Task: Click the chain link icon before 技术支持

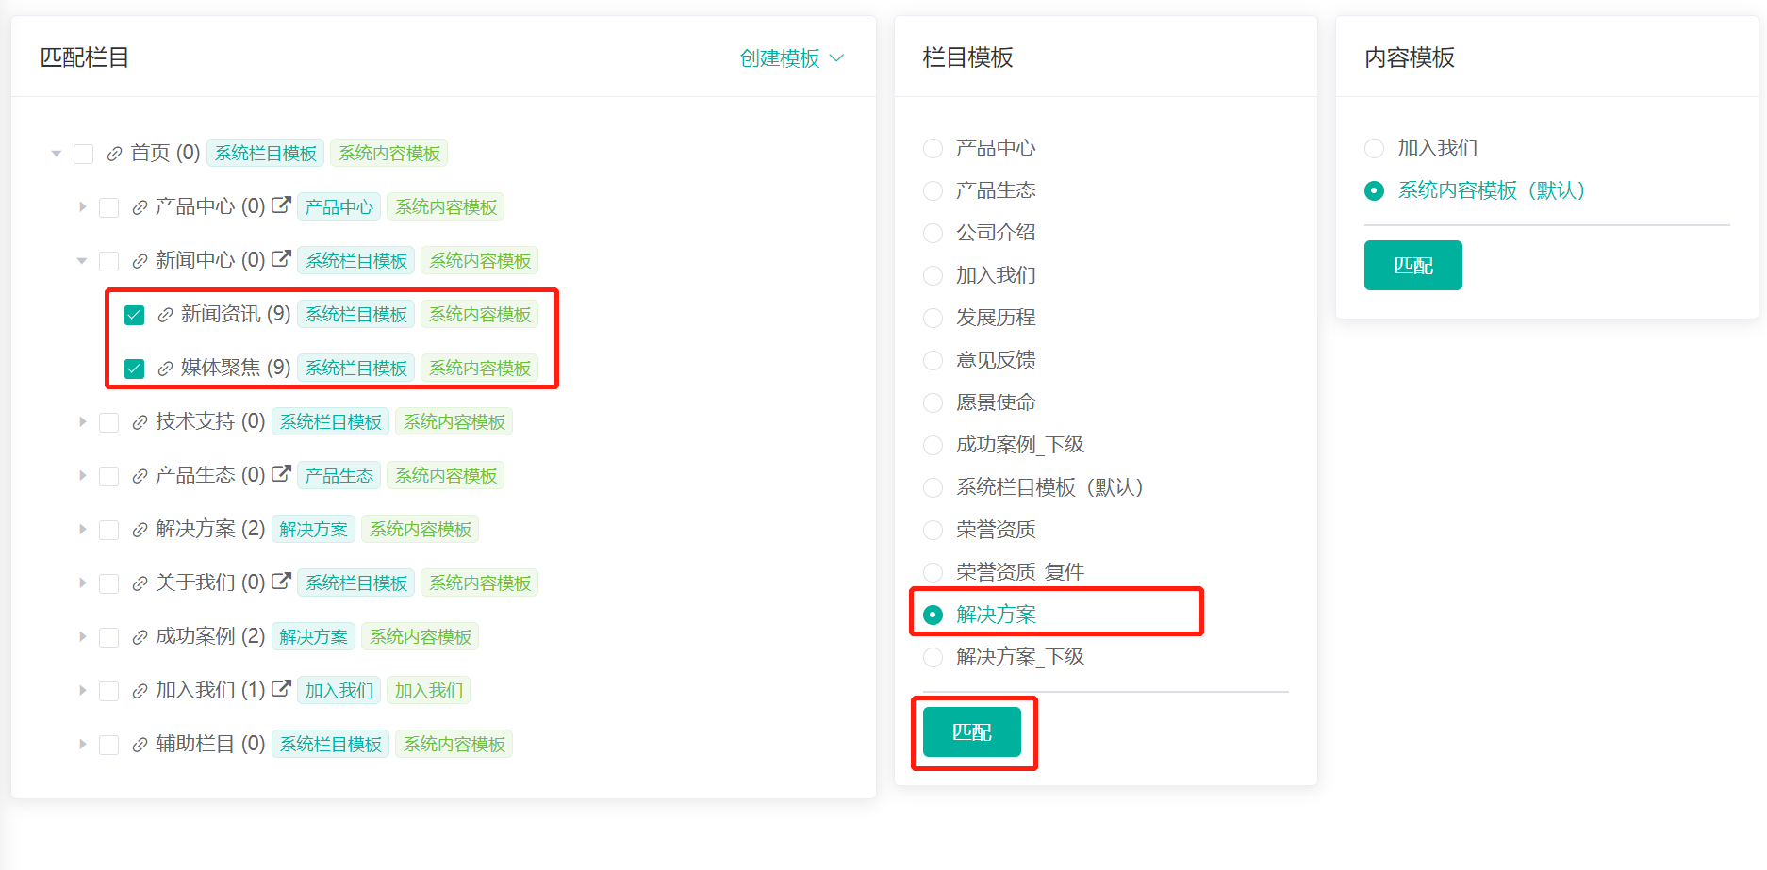Action: click(x=140, y=422)
